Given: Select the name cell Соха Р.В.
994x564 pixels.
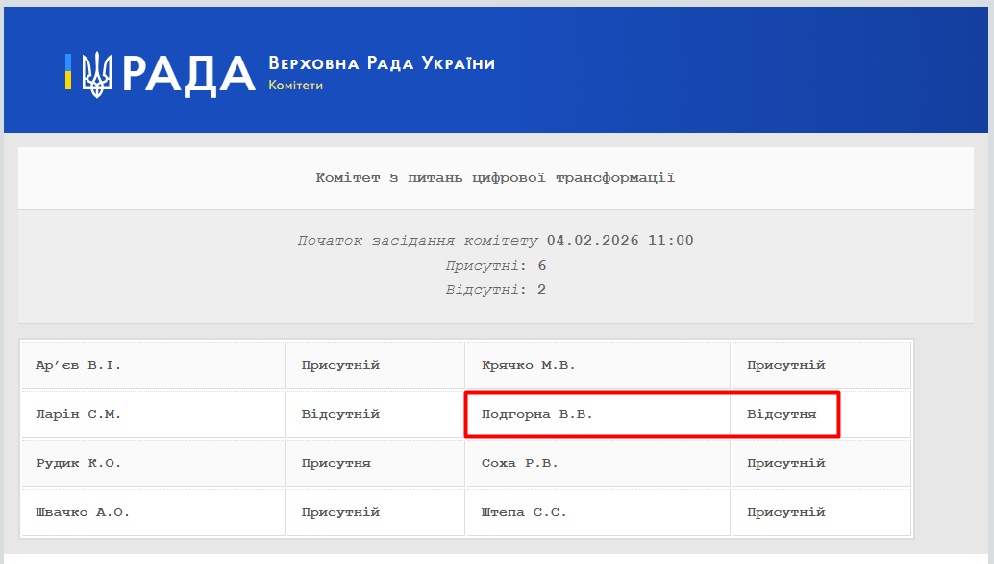Looking at the screenshot, I should click(599, 463).
